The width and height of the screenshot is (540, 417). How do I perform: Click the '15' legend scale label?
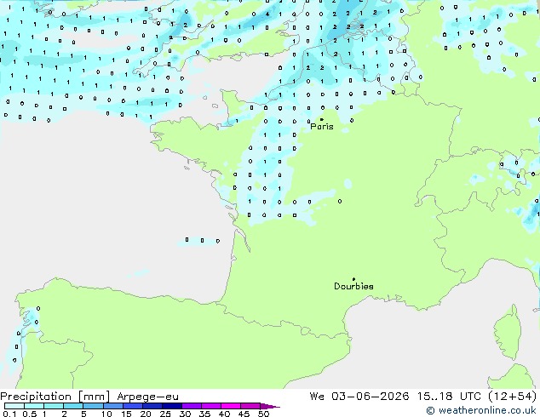tap(126, 414)
